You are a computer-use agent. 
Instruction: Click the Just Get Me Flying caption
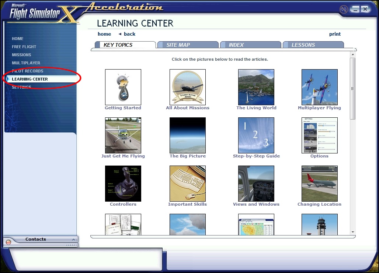tap(123, 156)
